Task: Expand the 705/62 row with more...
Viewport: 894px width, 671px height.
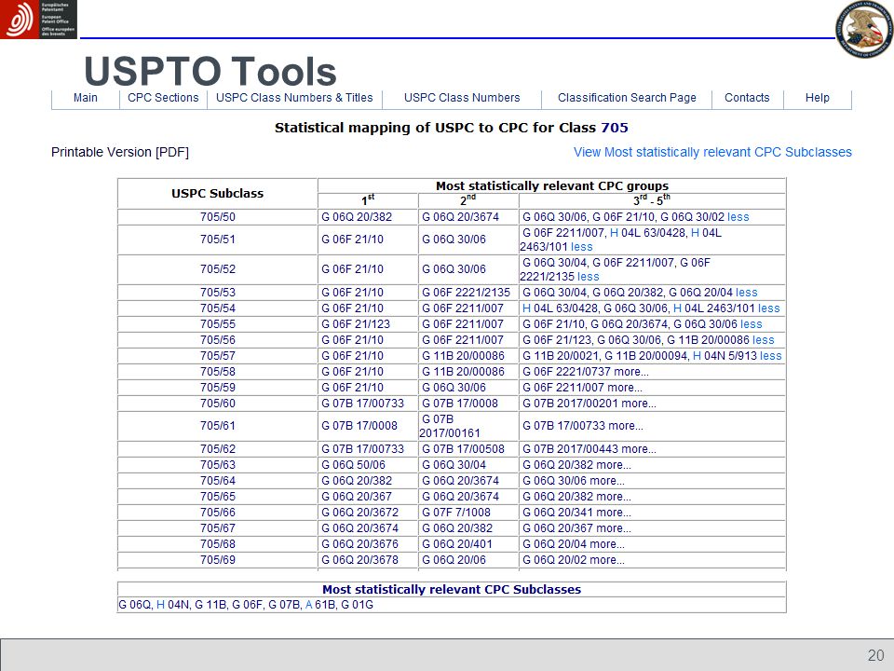Action: click(x=639, y=449)
